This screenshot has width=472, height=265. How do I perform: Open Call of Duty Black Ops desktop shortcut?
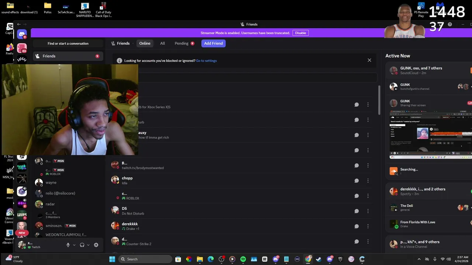104,9
